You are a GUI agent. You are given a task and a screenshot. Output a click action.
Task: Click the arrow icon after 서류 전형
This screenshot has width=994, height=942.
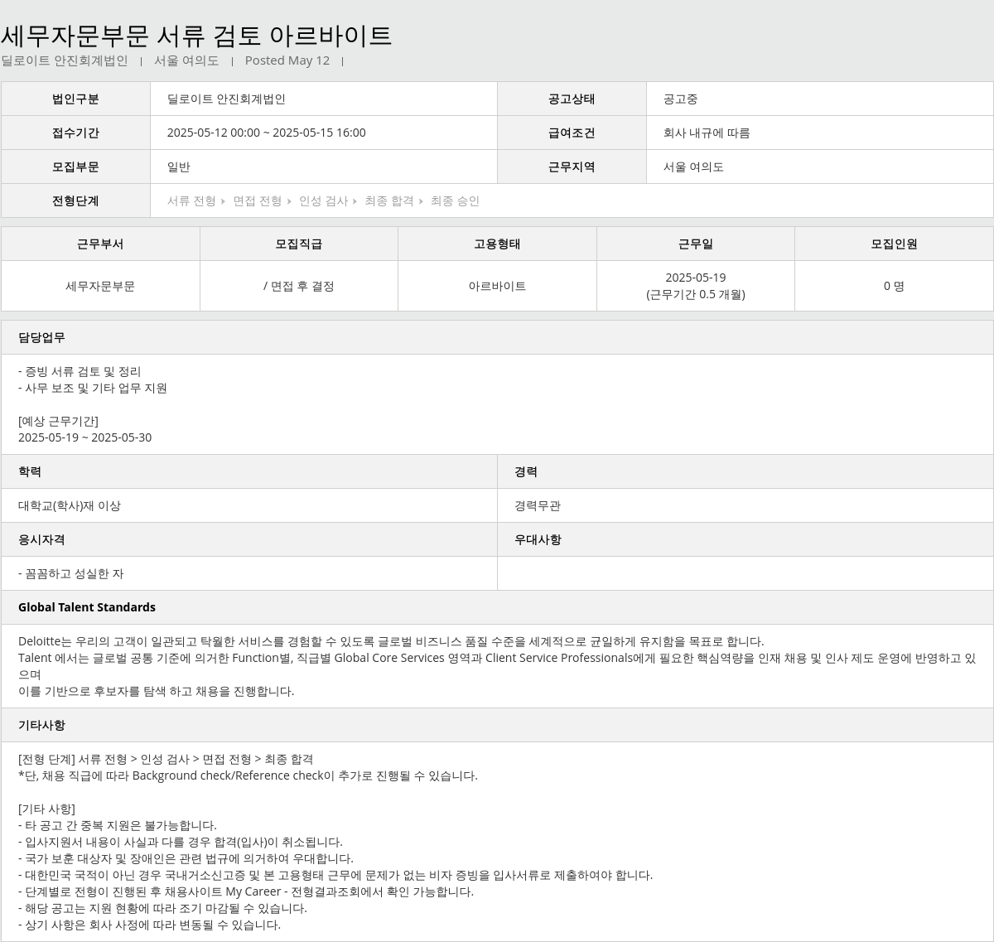224,201
